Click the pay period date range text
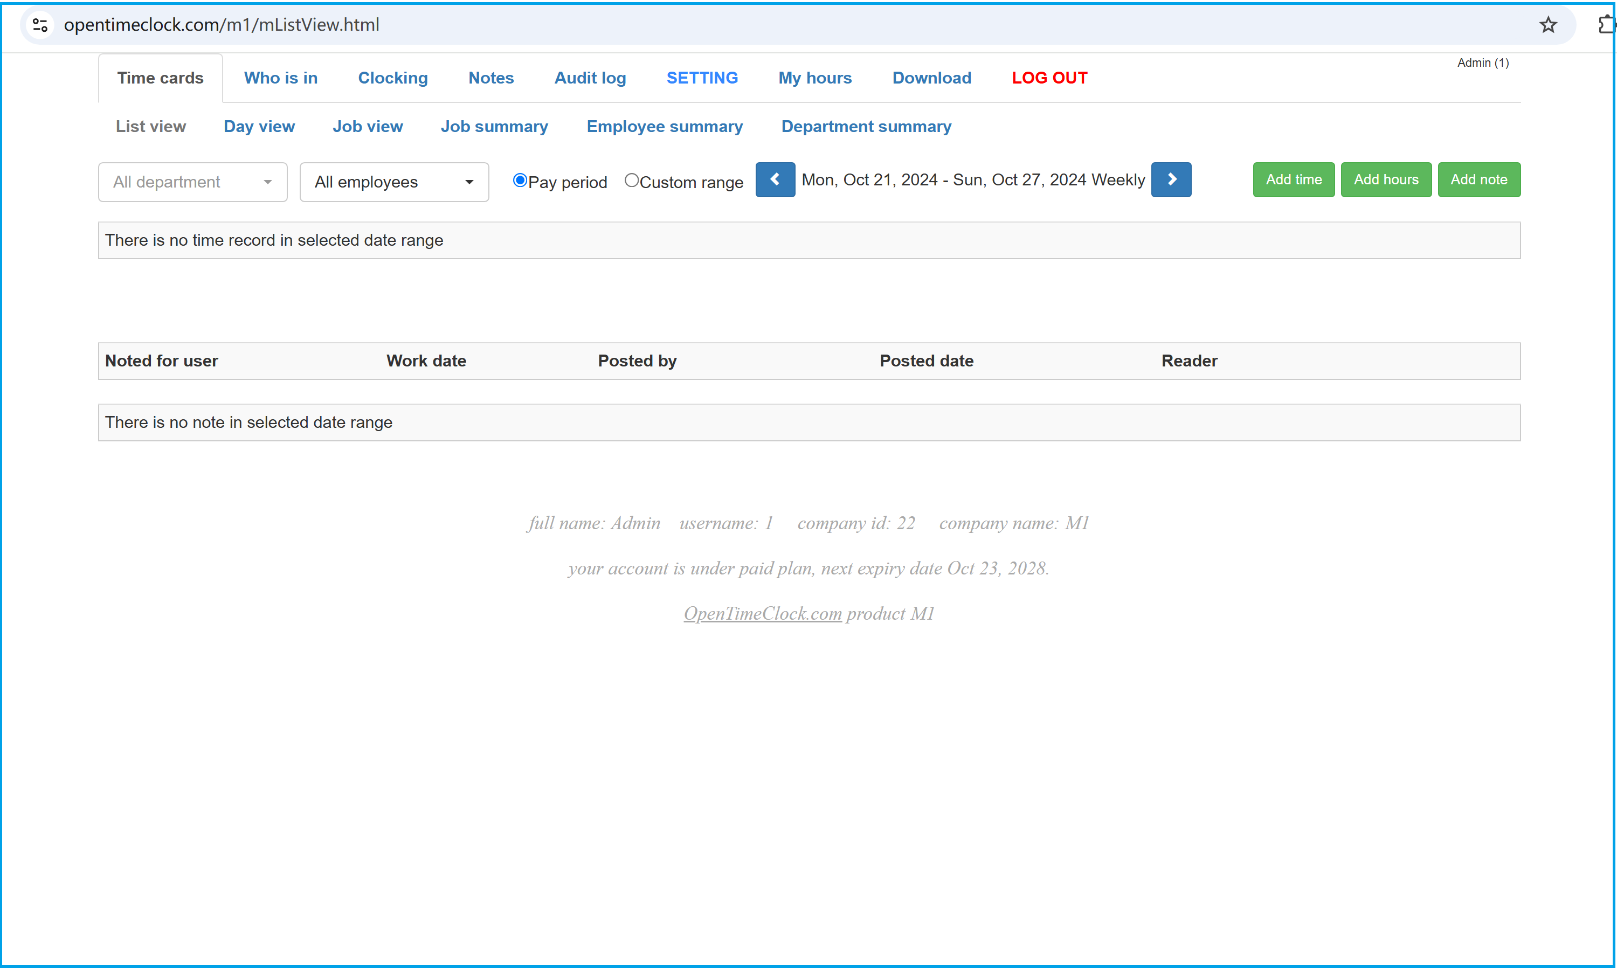The width and height of the screenshot is (1617, 970). click(973, 180)
